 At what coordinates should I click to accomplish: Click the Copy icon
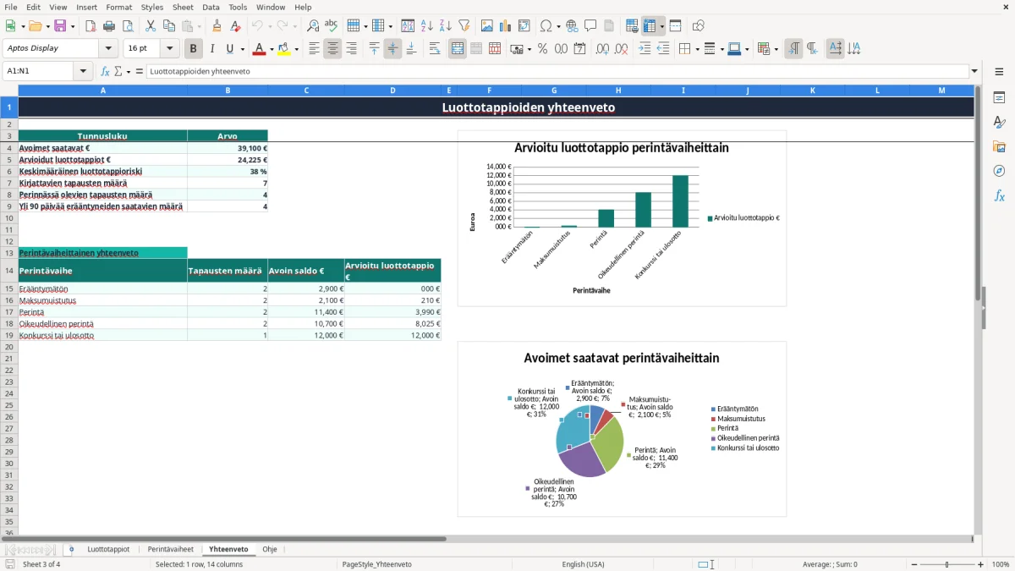169,26
